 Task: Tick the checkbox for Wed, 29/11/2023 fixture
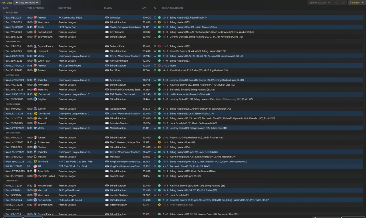pos(4,128)
